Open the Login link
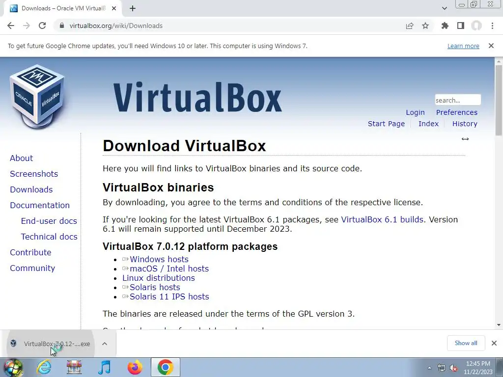The width and height of the screenshot is (503, 377). [415, 112]
